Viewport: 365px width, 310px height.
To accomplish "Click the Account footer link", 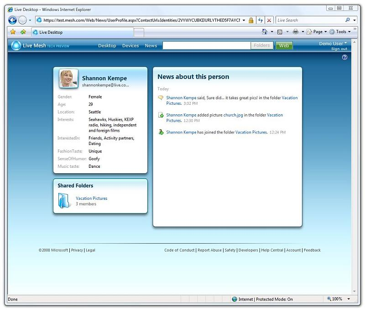I will coord(293,250).
